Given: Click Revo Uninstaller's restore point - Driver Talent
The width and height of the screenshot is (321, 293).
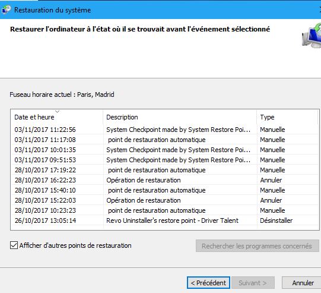Looking at the screenshot, I should tap(172, 220).
